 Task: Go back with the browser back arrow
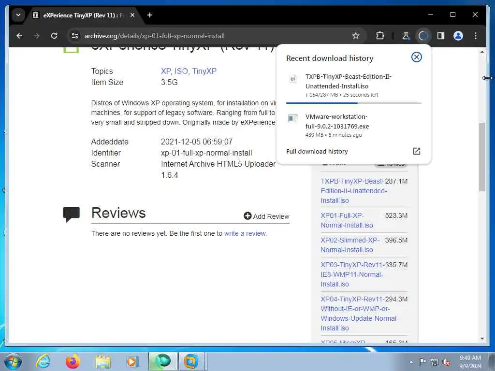coord(19,36)
